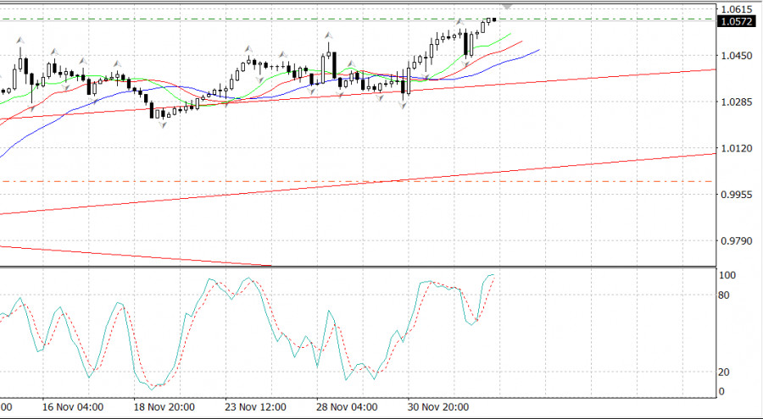Select the current price label 1.0572

click(x=735, y=22)
